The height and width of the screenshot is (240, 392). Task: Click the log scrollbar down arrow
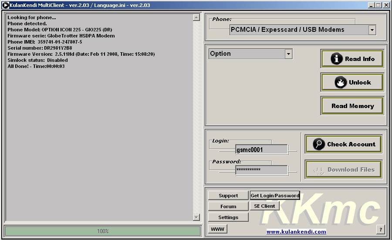196,217
